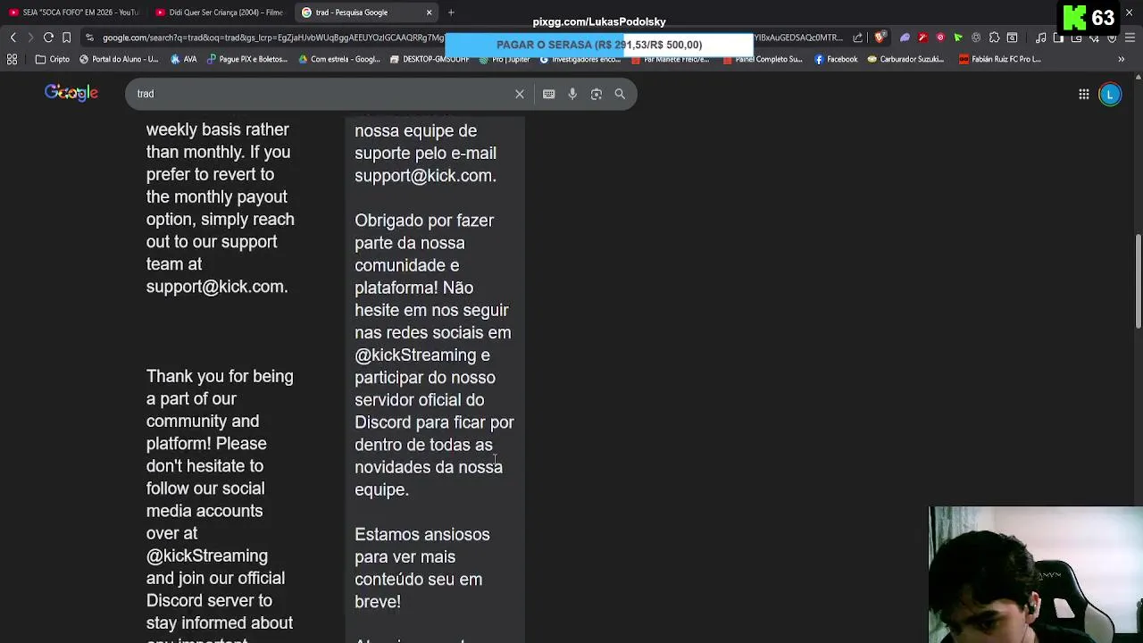
Task: Open the Facebook bookmark
Action: click(836, 59)
